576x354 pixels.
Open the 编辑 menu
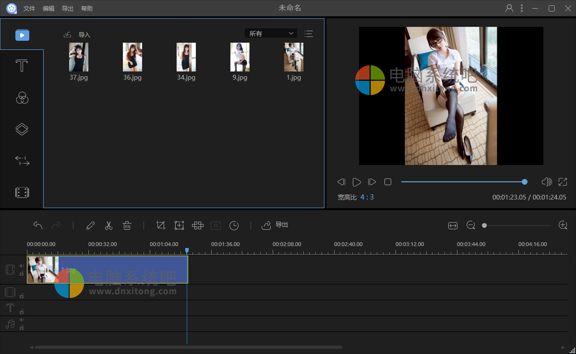[x=48, y=9]
